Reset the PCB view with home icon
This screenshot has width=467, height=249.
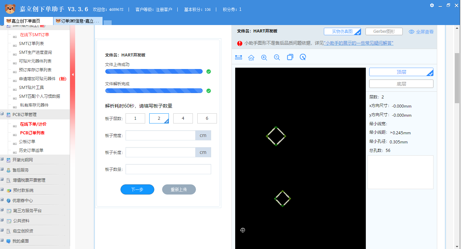251,58
